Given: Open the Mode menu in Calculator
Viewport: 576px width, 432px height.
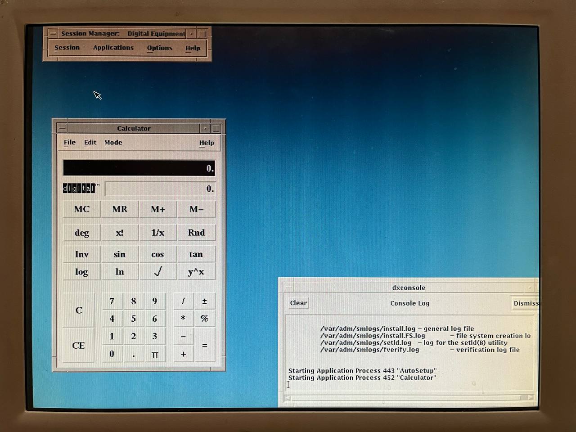Looking at the screenshot, I should point(113,143).
